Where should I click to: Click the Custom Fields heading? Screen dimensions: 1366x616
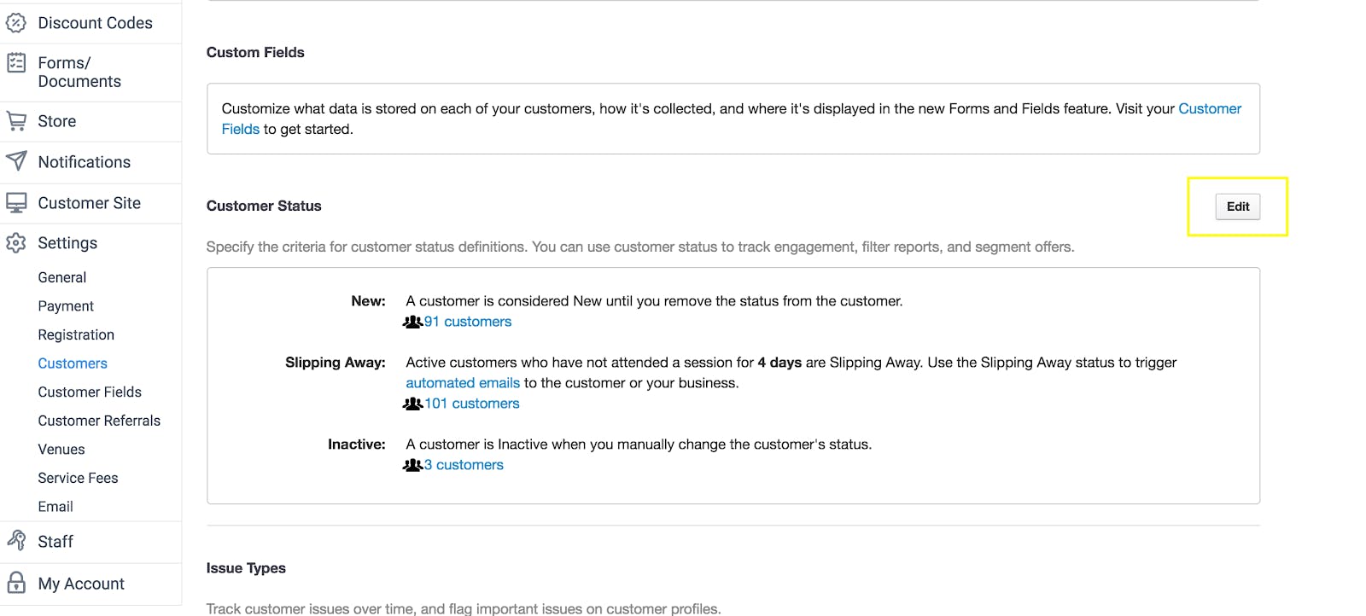point(255,52)
